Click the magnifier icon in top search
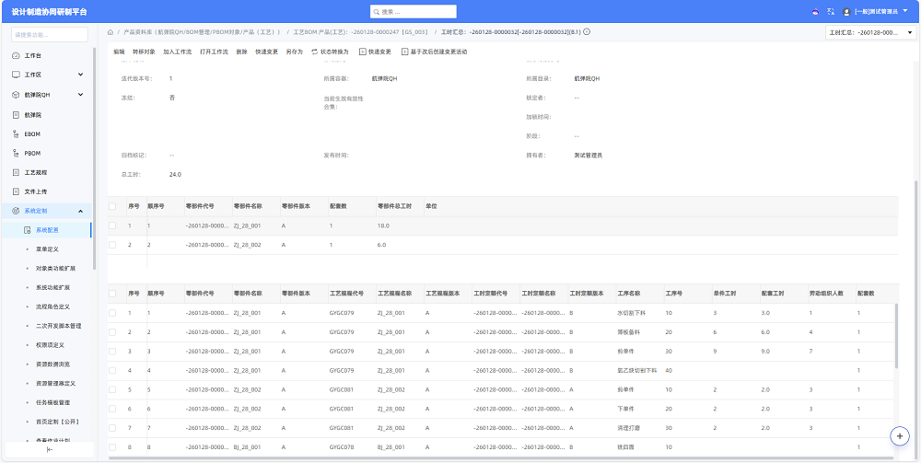The width and height of the screenshot is (921, 463). (376, 12)
